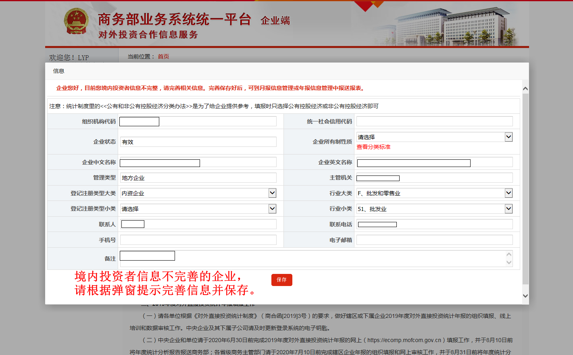The image size is (573, 355).
Task: Click the red 保存 button
Action: pyautogui.click(x=281, y=280)
